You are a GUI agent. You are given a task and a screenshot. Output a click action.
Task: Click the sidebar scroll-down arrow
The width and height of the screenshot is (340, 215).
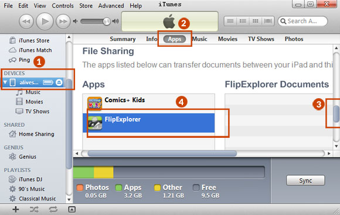(69, 199)
